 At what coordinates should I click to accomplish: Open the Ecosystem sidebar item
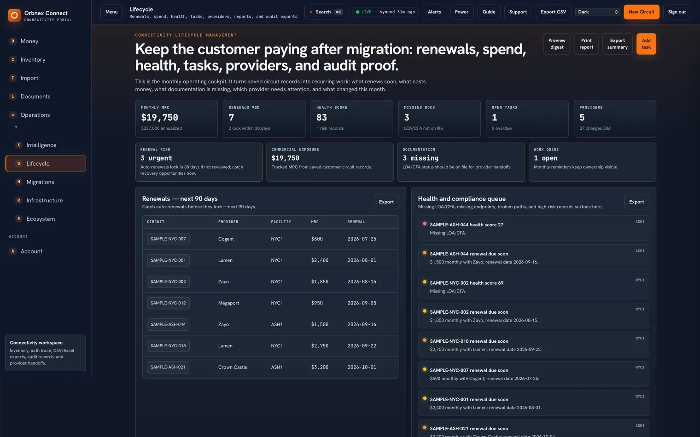46,218
